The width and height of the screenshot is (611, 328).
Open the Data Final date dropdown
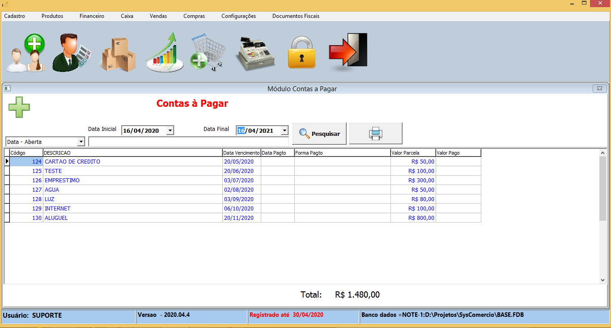click(x=284, y=130)
